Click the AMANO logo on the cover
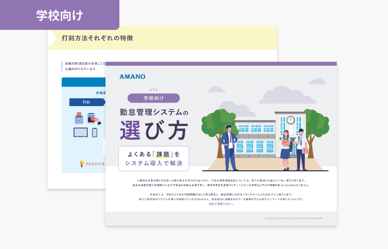The width and height of the screenshot is (388, 249). (132, 77)
